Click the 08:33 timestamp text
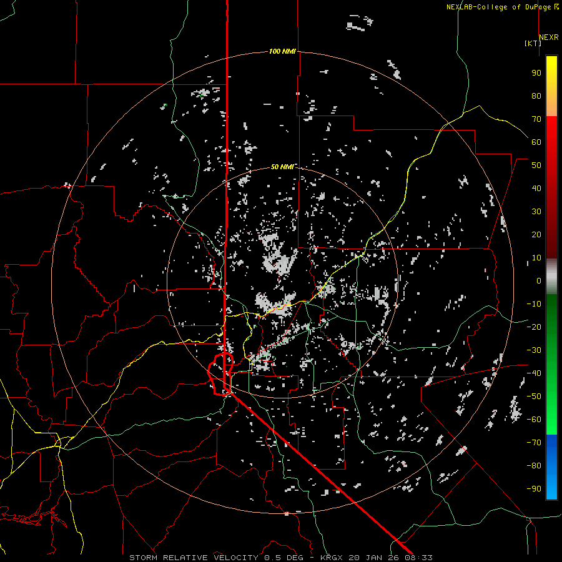Viewport: 562px width, 562px height. tap(420, 558)
